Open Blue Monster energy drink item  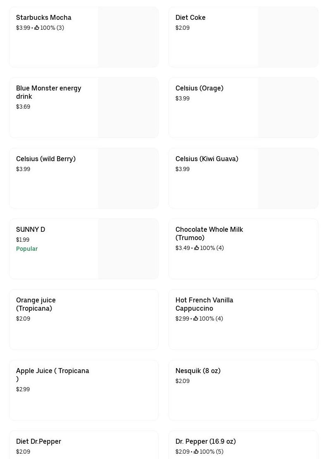tap(84, 108)
